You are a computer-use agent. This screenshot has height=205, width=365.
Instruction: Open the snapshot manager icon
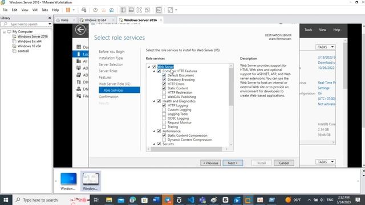click(x=112, y=10)
